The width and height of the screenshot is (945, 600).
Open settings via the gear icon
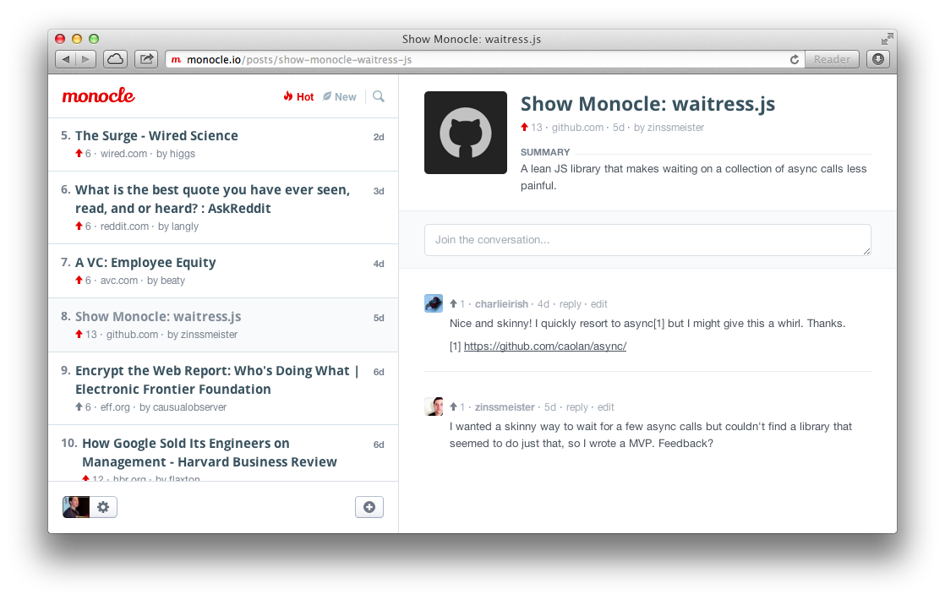pyautogui.click(x=103, y=507)
